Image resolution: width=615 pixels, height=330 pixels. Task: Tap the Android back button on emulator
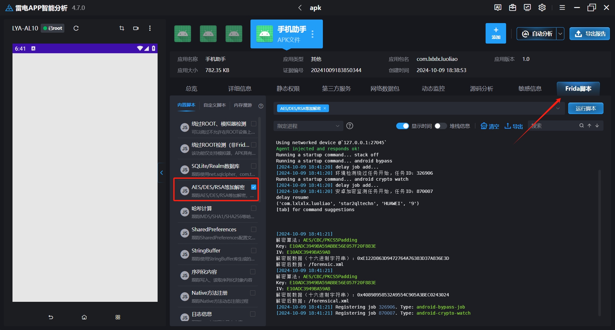tap(51, 317)
